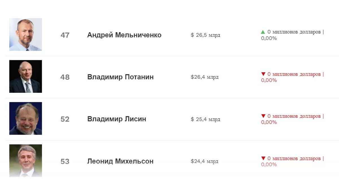Click the $26,4 млрд net worth value
Image resolution: width=339 pixels, height=191 pixels.
205,77
